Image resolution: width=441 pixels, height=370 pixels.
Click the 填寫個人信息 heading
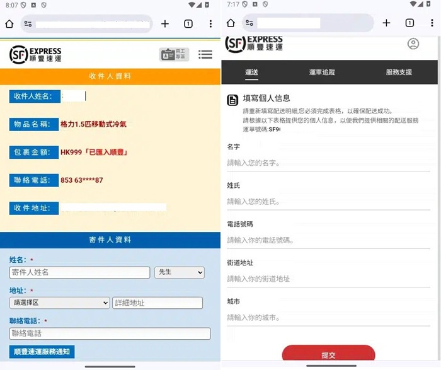tap(266, 98)
